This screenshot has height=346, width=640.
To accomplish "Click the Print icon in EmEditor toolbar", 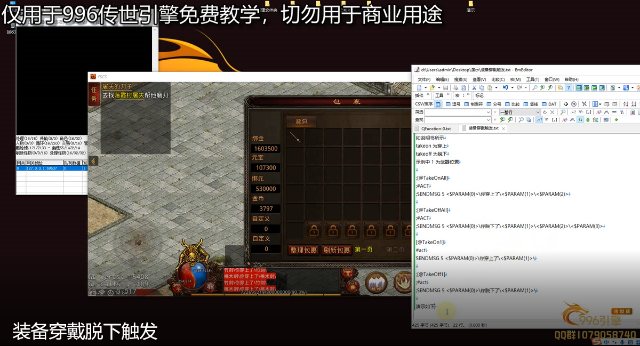I will 455,87.
